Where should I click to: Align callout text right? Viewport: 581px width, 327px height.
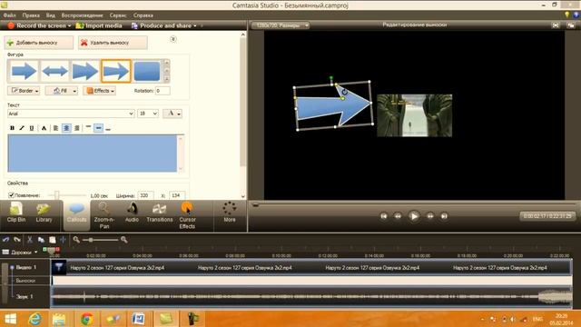point(76,128)
